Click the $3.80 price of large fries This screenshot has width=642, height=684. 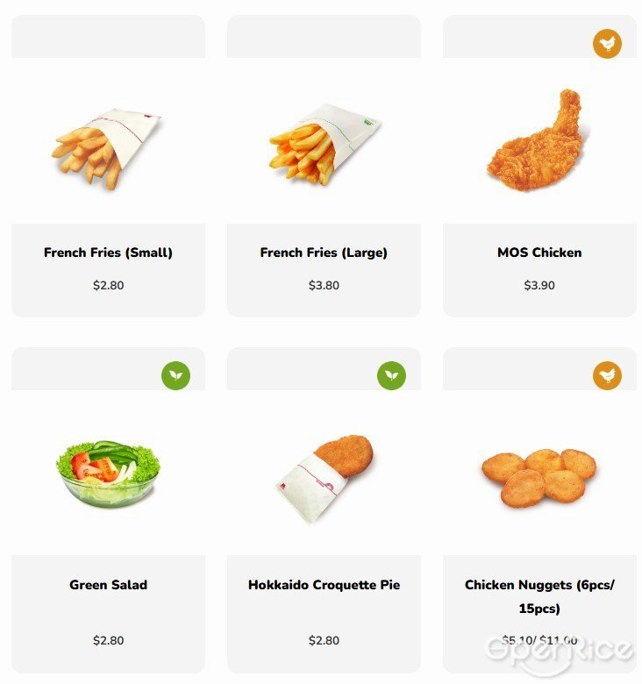pos(324,285)
